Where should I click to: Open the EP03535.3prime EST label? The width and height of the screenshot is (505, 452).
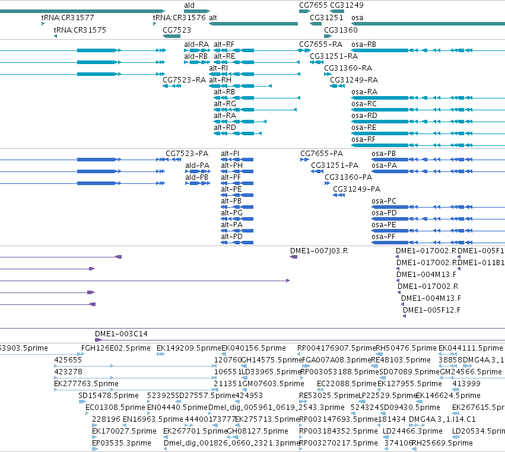(x=122, y=443)
